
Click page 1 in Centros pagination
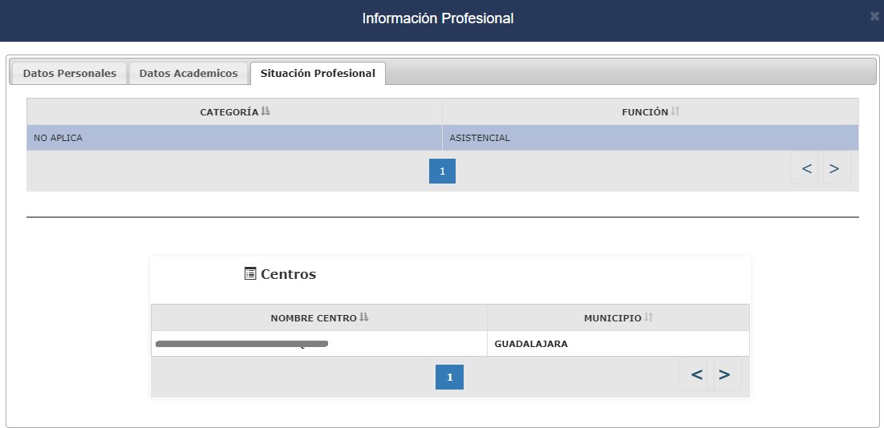click(449, 378)
